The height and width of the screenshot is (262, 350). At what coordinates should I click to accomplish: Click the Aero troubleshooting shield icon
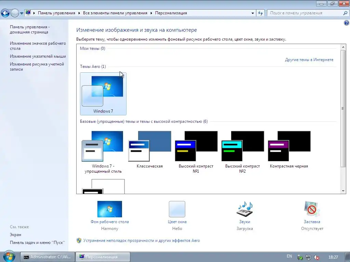[79, 241]
